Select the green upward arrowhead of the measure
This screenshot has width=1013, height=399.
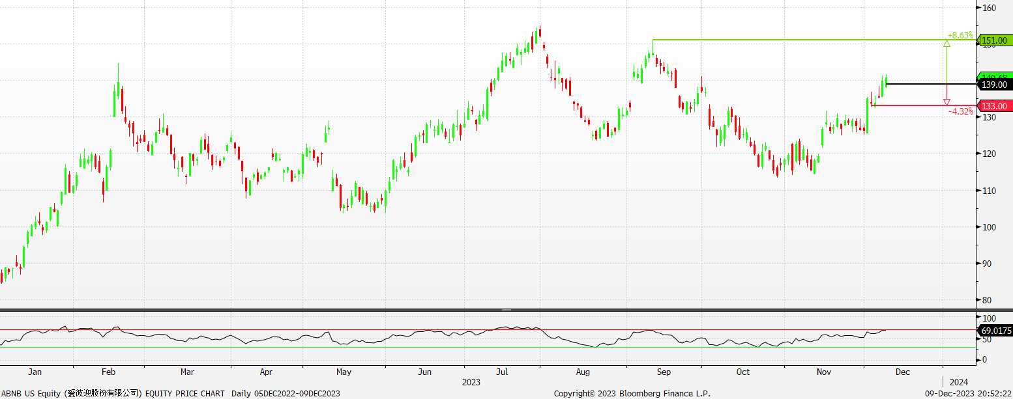click(947, 44)
